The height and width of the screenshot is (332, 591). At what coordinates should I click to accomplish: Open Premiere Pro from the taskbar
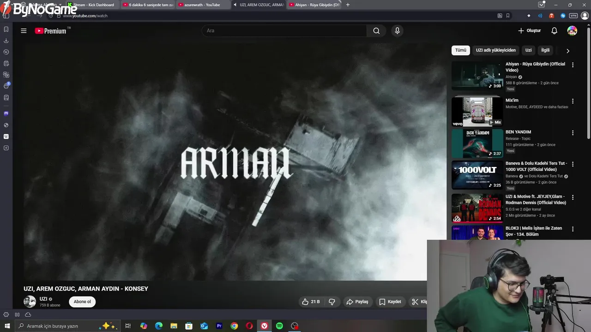tap(219, 326)
